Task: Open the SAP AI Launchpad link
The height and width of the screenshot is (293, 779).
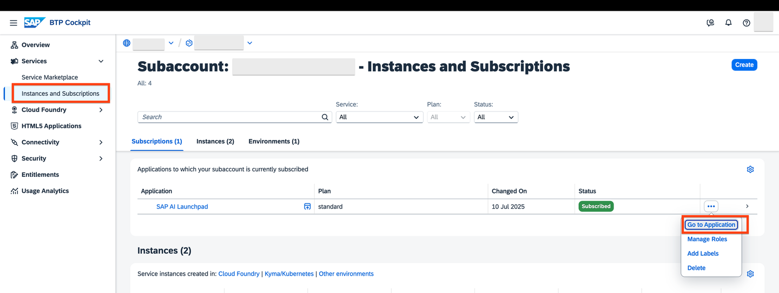Action: pos(182,207)
